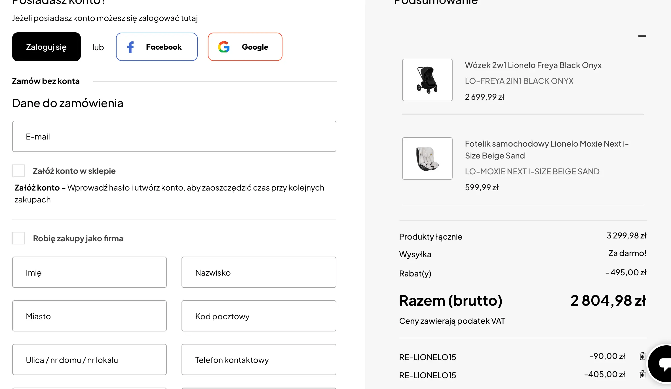Select the Telefon kontaktowy field
The image size is (671, 389).
point(259,360)
